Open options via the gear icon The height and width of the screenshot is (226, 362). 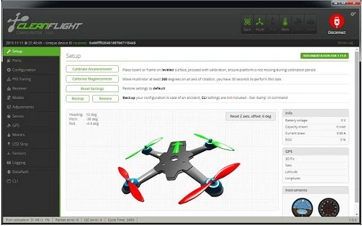353,14
